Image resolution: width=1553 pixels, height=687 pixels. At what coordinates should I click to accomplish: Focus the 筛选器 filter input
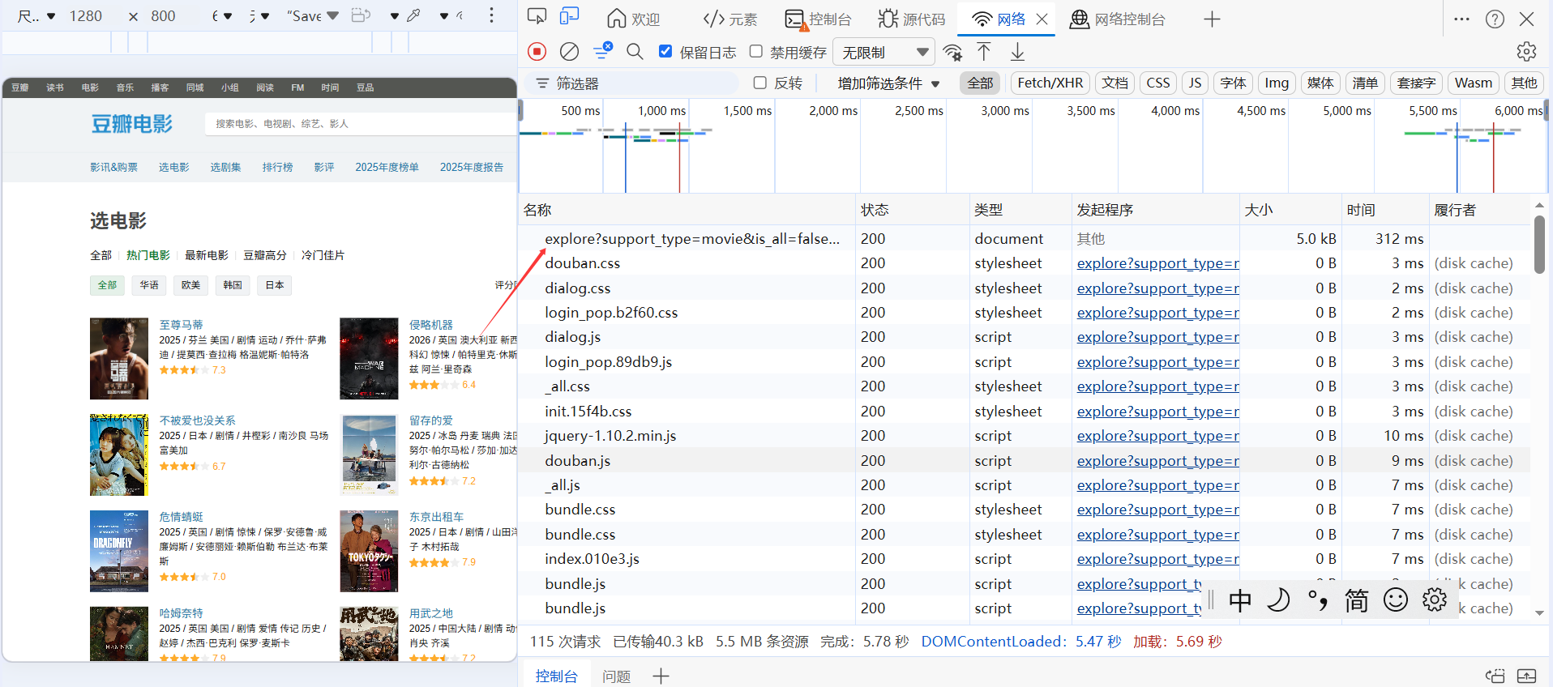pyautogui.click(x=632, y=83)
